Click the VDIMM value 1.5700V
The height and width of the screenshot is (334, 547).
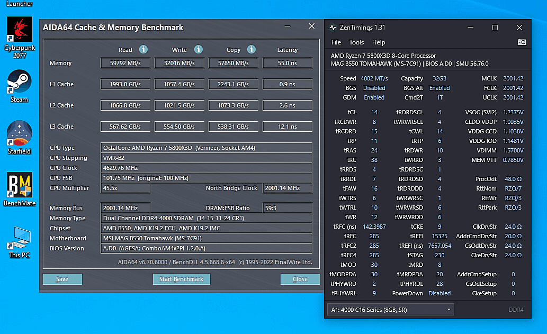[513, 150]
